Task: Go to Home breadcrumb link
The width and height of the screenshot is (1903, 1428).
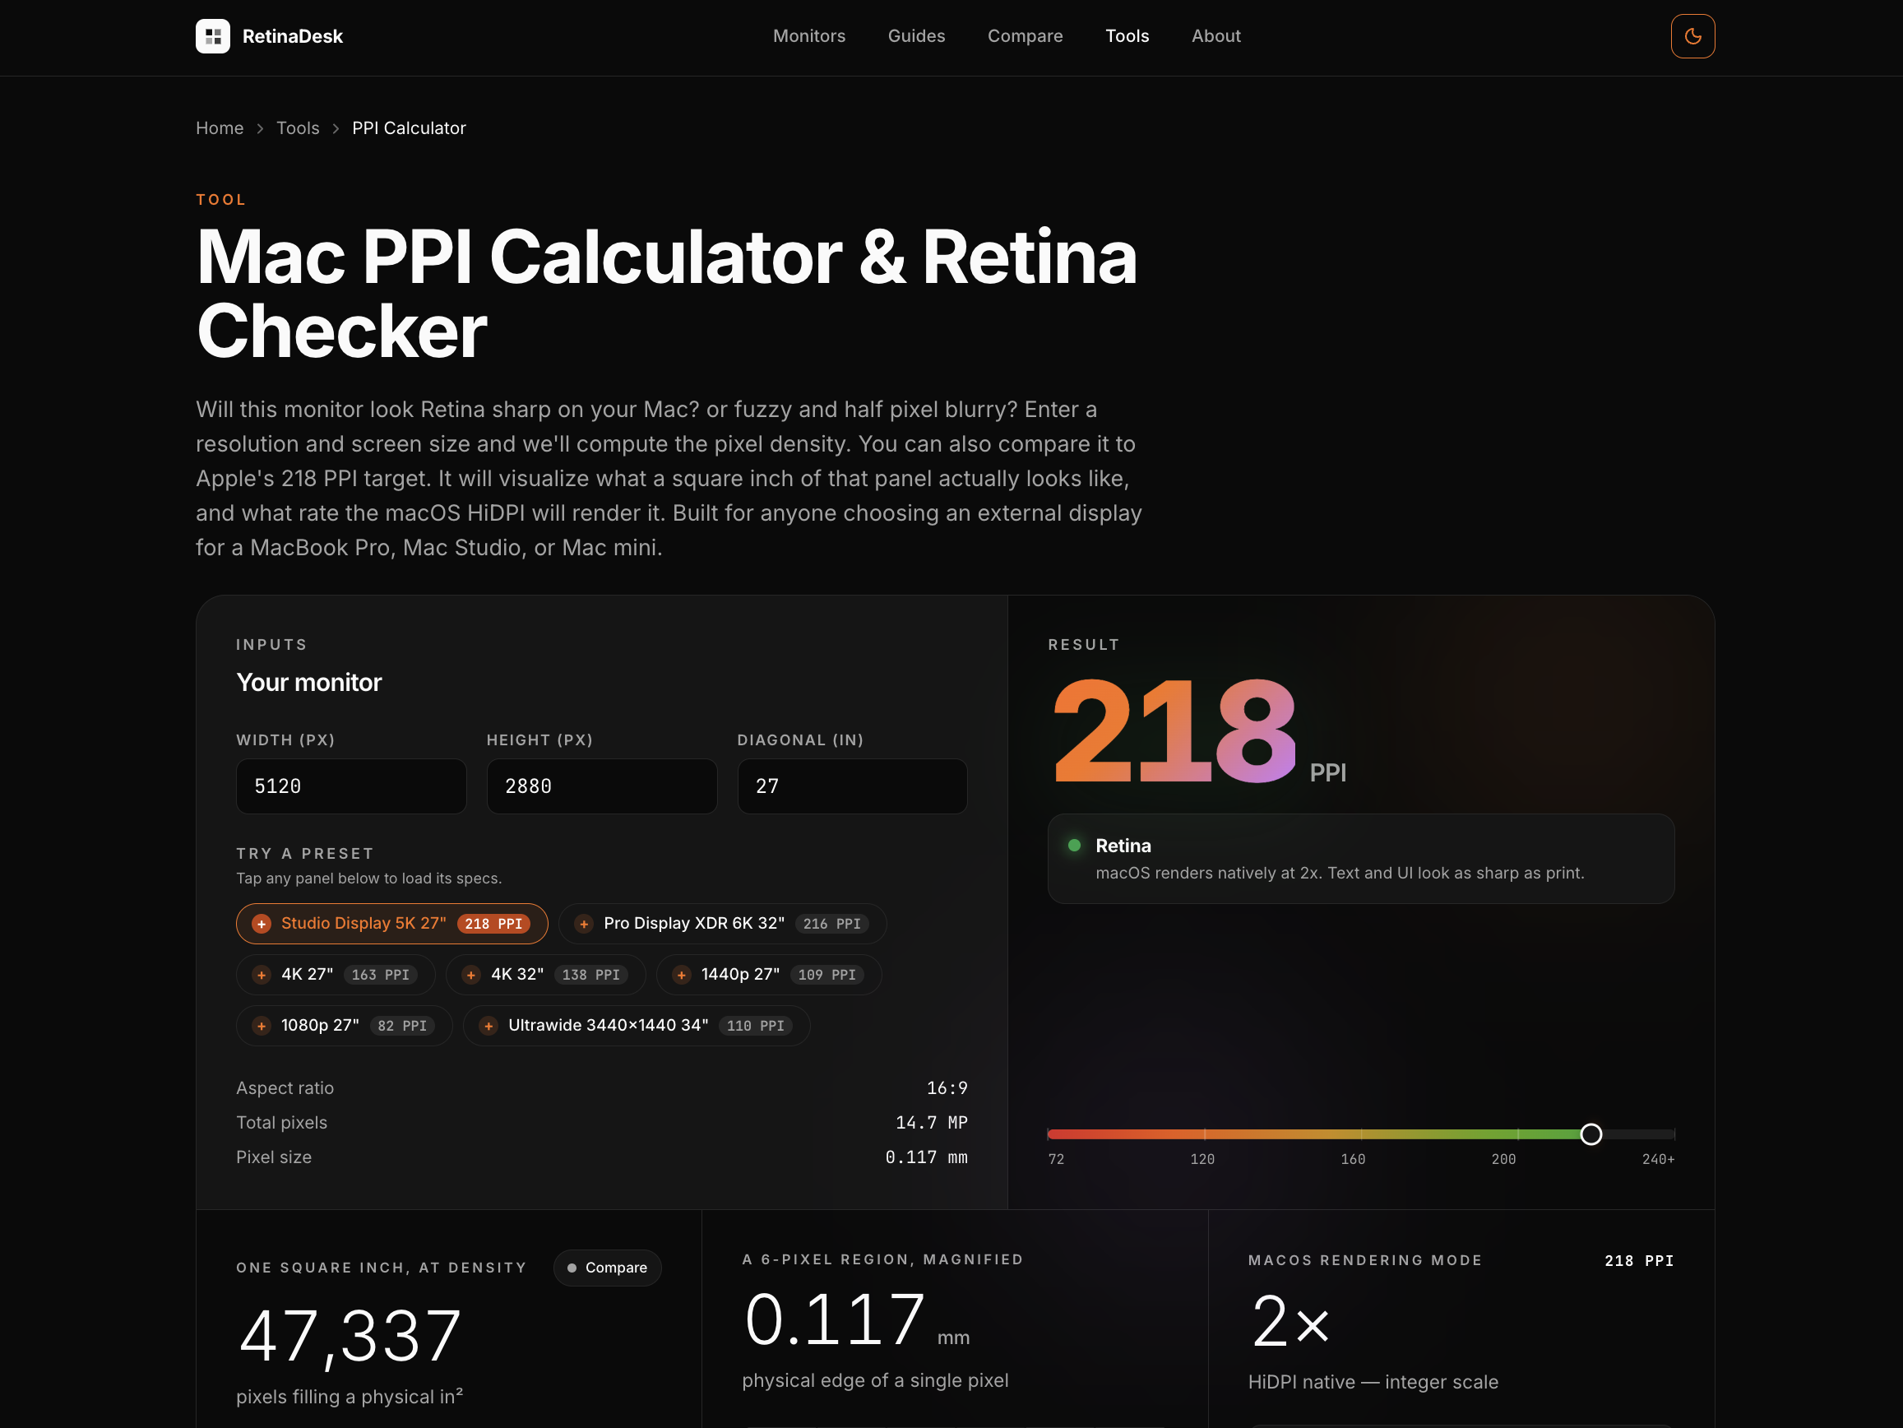Action: point(220,128)
